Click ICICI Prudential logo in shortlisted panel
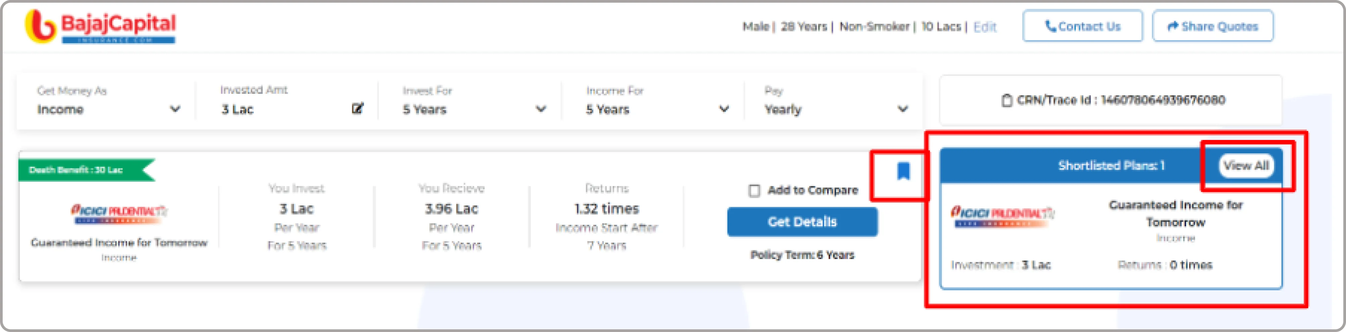 click(1002, 217)
